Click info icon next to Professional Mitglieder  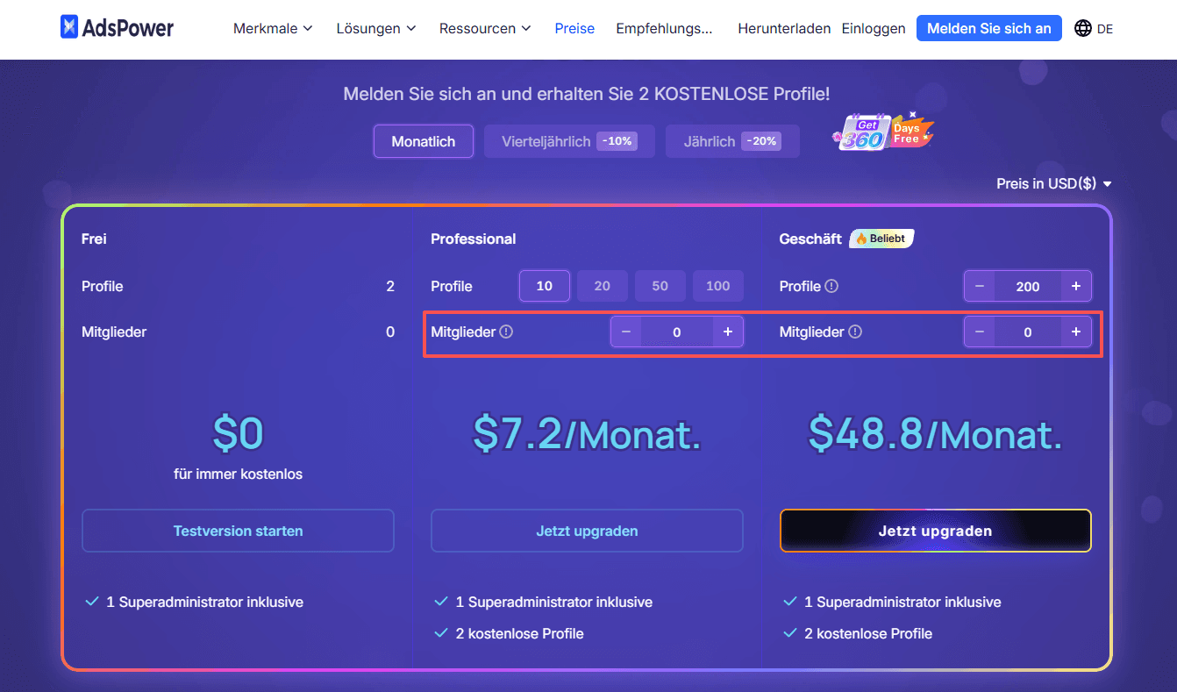(x=506, y=332)
